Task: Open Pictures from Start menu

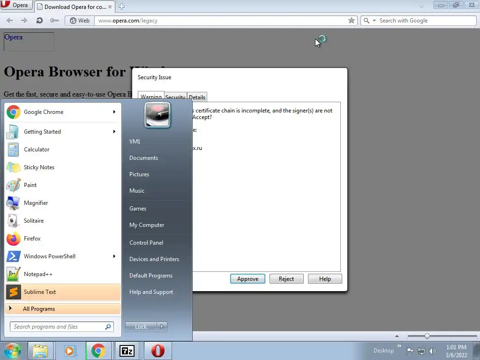Action: (x=139, y=174)
